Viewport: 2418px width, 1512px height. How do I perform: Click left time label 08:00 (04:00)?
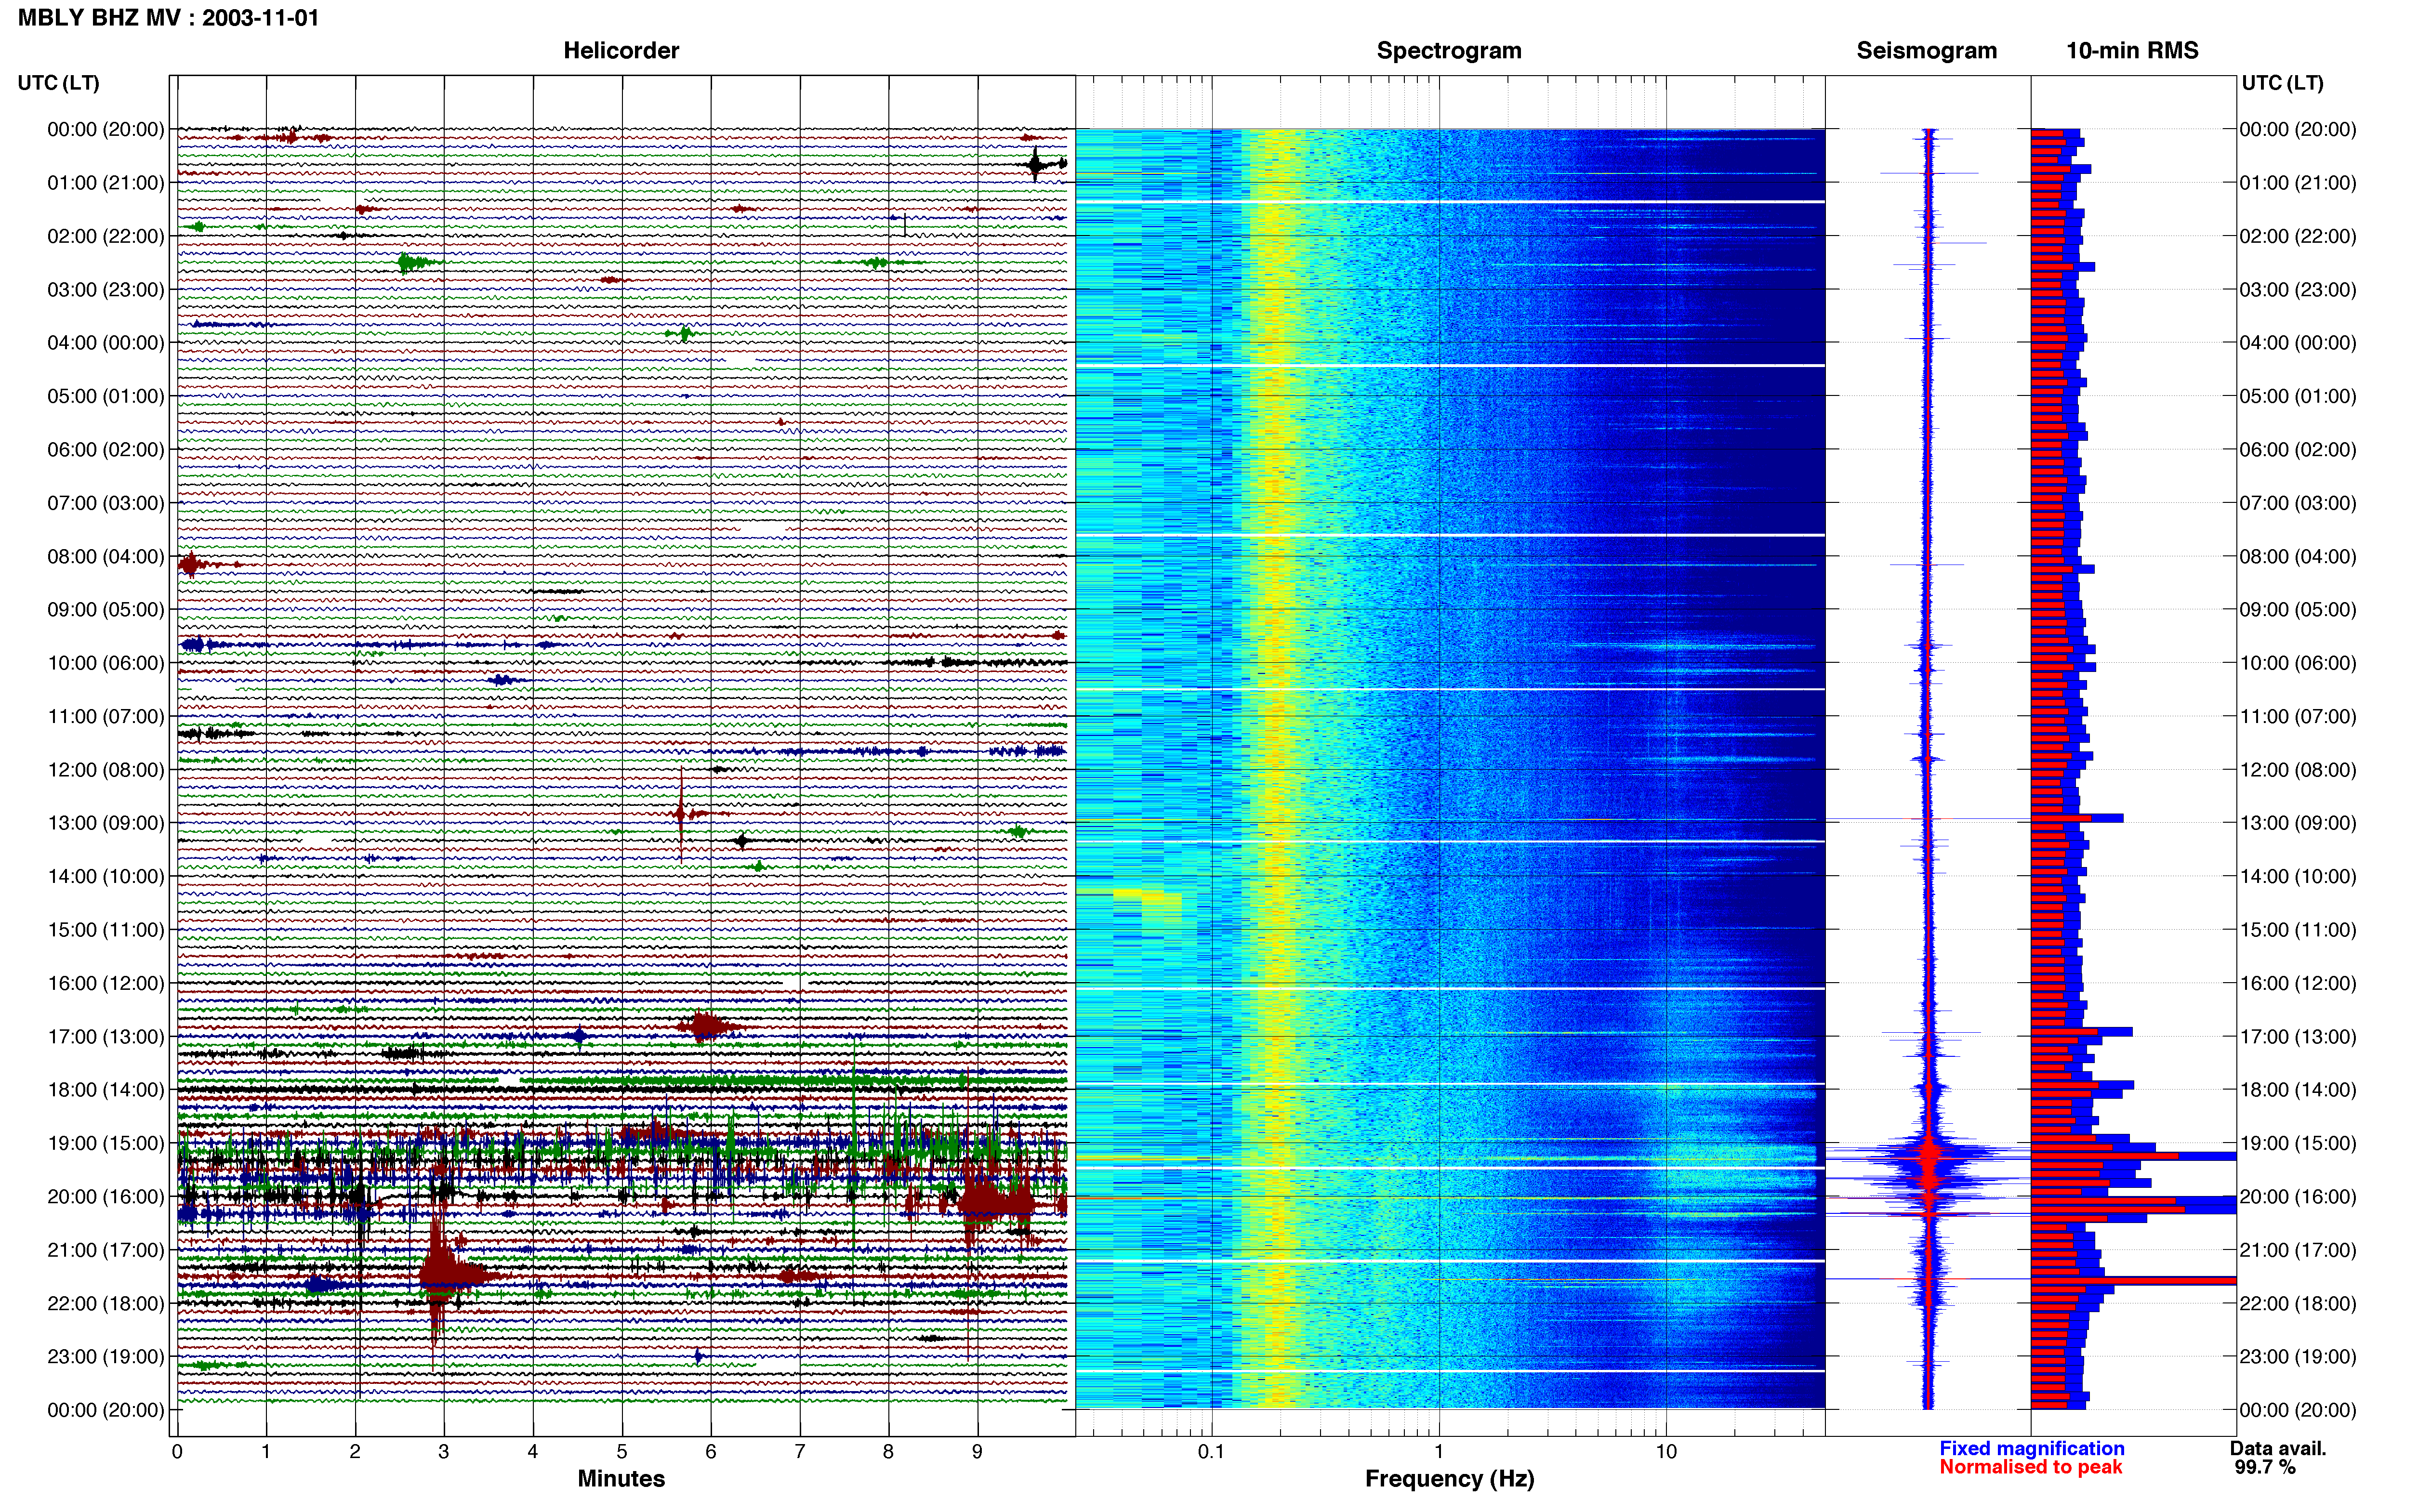click(x=105, y=556)
